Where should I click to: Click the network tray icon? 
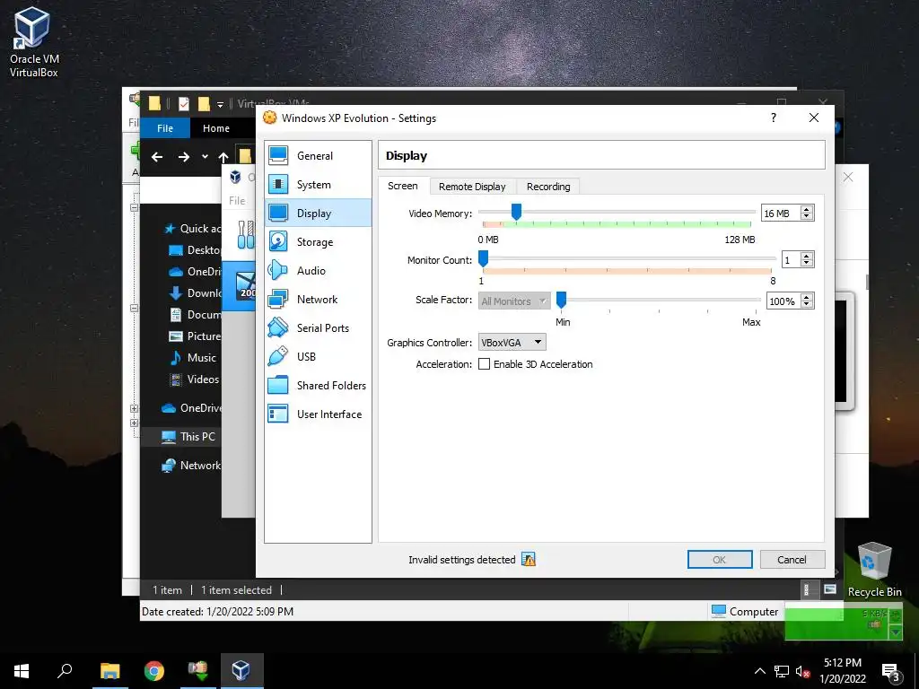(782, 671)
